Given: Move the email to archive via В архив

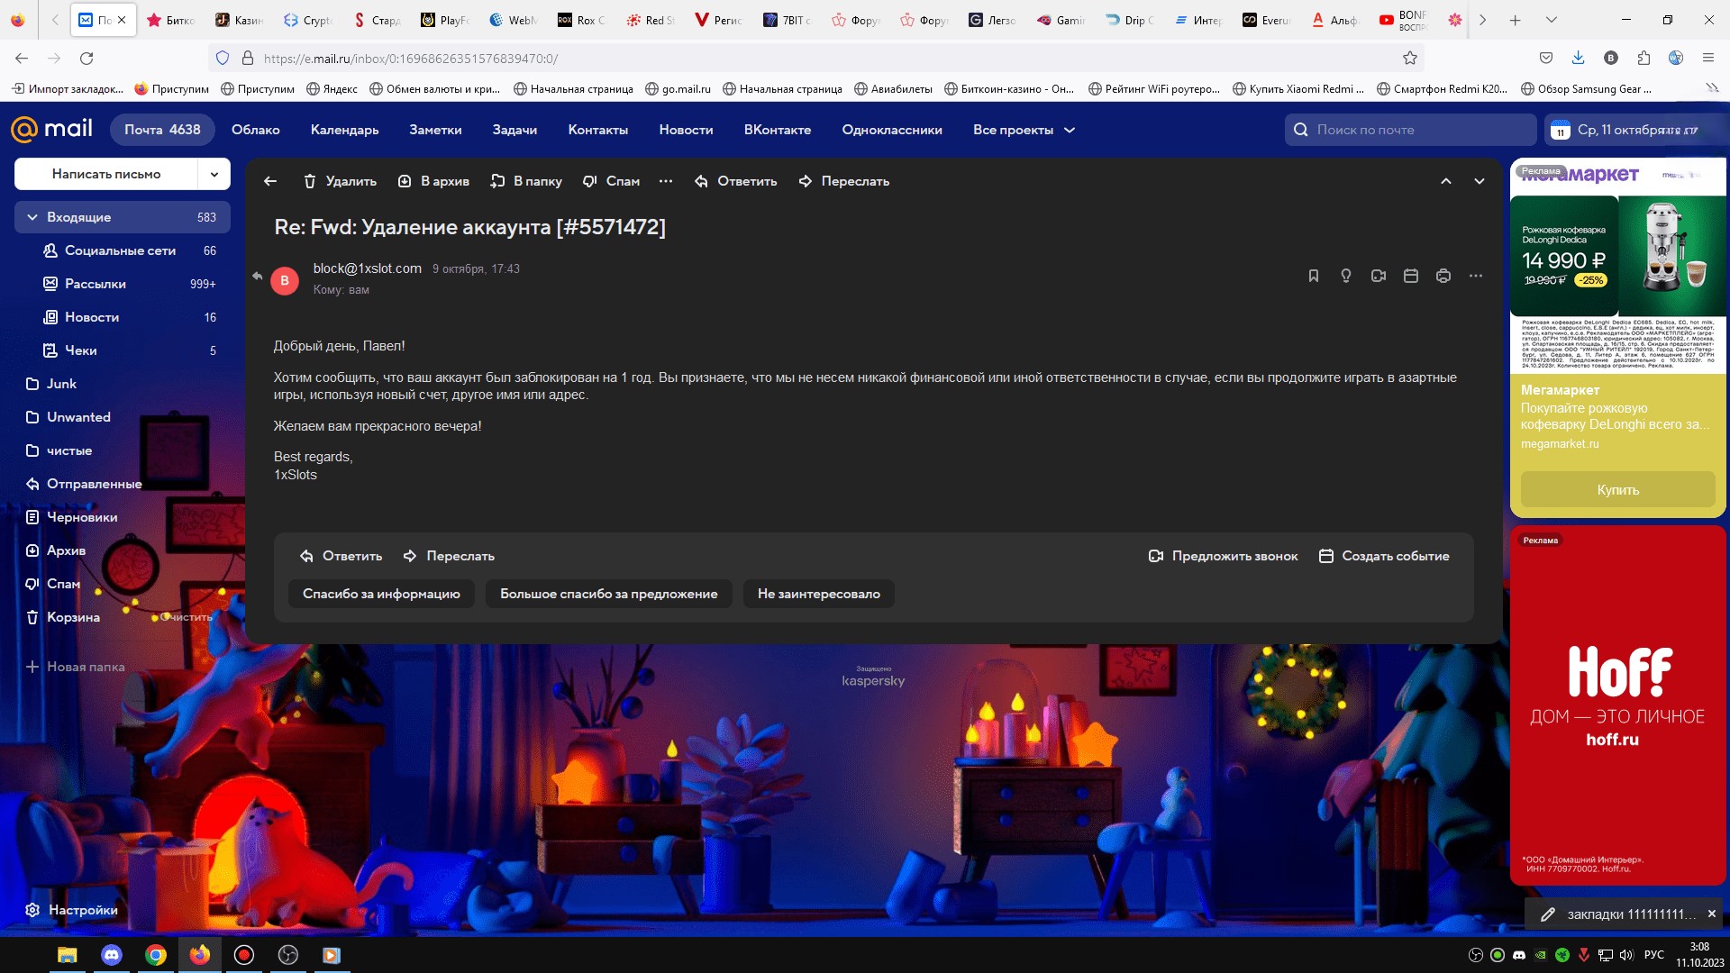Looking at the screenshot, I should tap(433, 181).
